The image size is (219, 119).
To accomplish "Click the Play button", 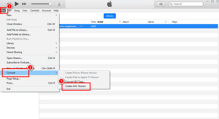I will coord(17,4).
